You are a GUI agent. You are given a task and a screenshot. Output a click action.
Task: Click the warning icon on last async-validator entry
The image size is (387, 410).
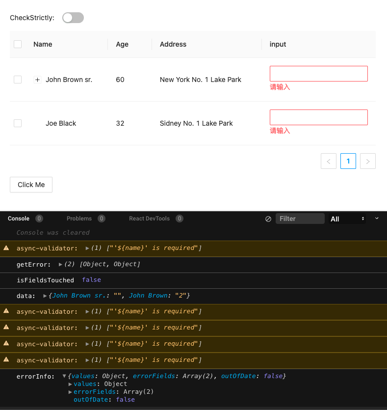pos(5,360)
